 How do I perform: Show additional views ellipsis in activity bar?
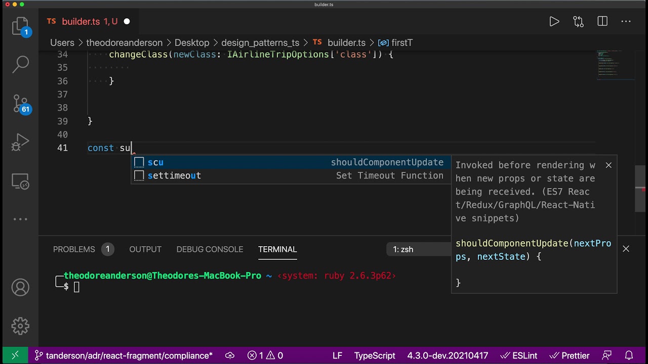(x=20, y=219)
